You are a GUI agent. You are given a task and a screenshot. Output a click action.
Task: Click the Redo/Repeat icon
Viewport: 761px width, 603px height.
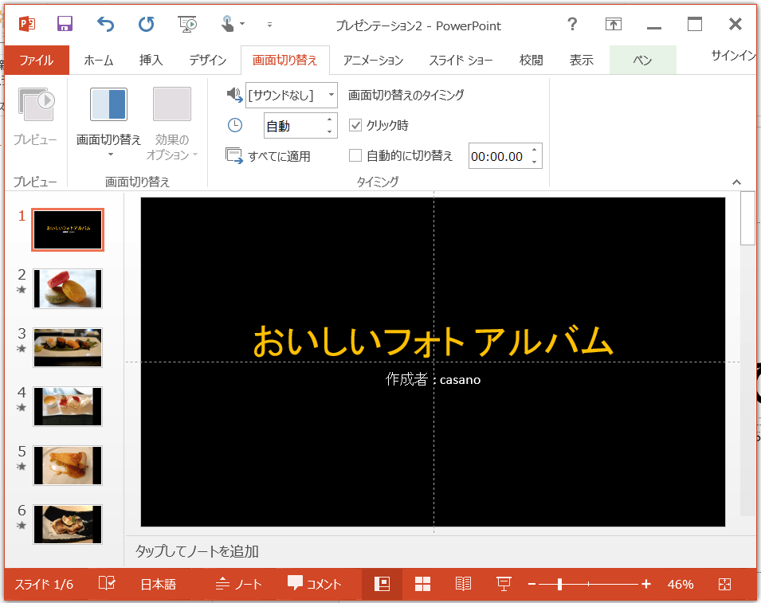coord(147,24)
